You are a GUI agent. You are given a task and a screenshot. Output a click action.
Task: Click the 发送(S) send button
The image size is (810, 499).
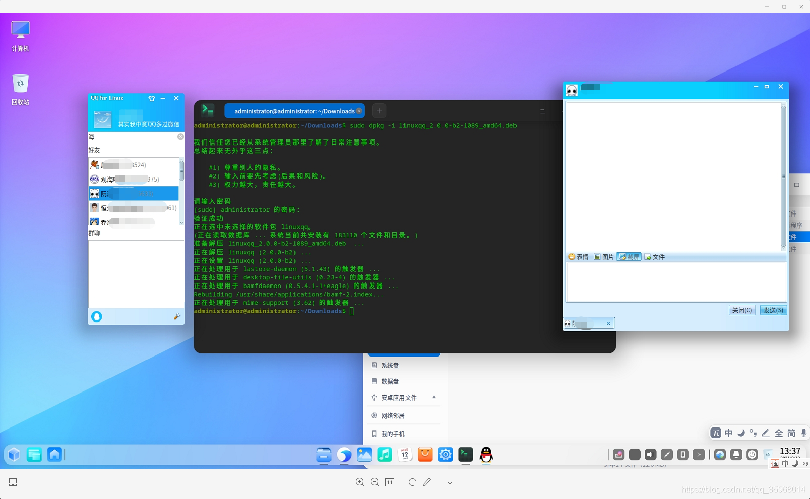tap(774, 310)
